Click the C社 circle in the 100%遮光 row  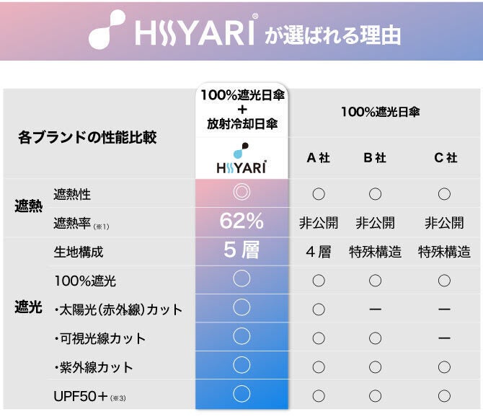(444, 280)
